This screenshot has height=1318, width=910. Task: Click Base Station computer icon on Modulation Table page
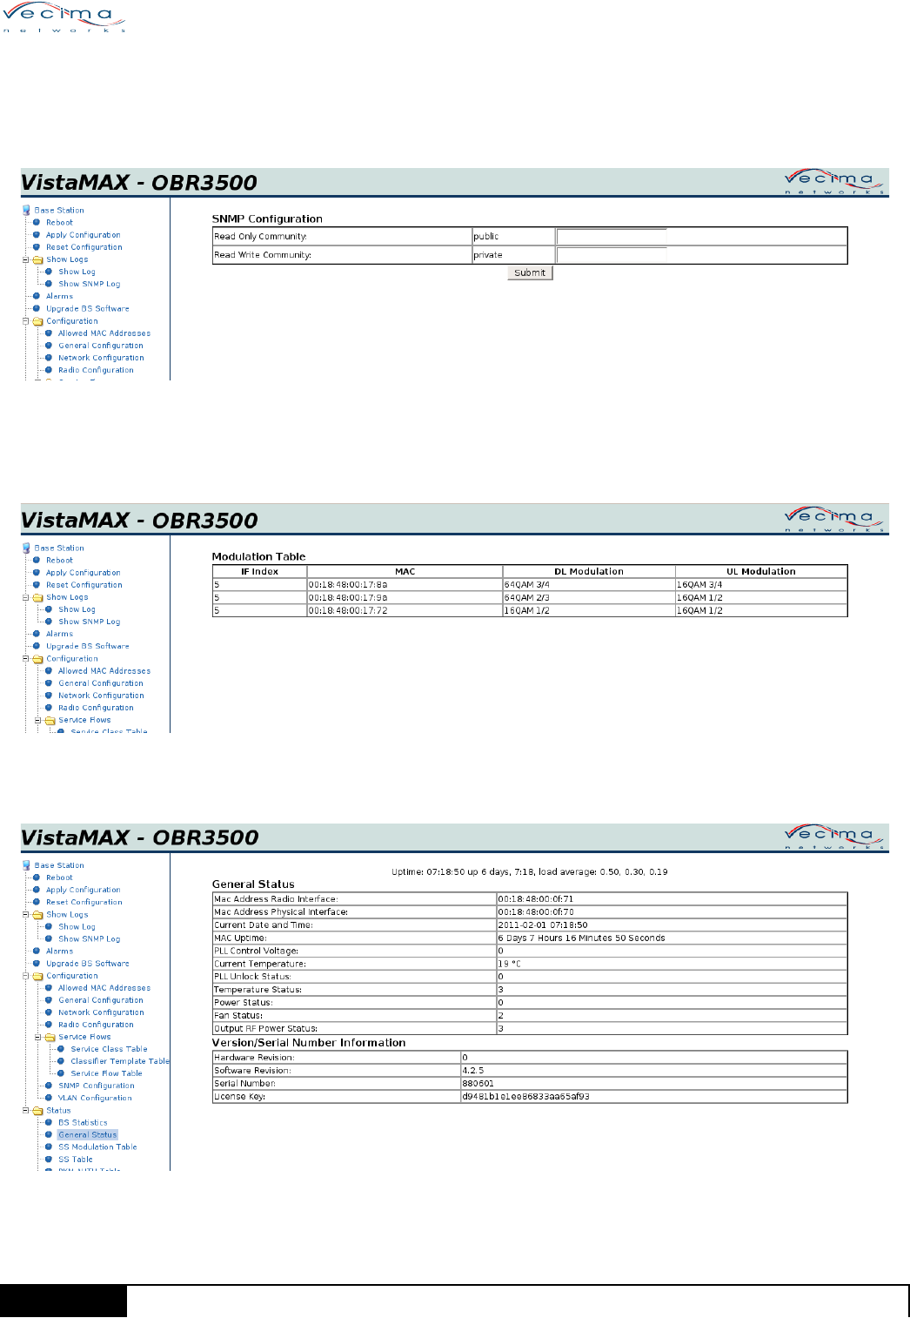26,548
